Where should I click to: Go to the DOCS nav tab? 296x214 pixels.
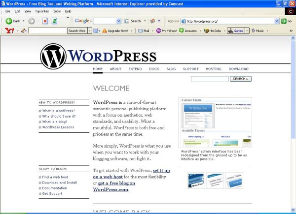[154, 69]
